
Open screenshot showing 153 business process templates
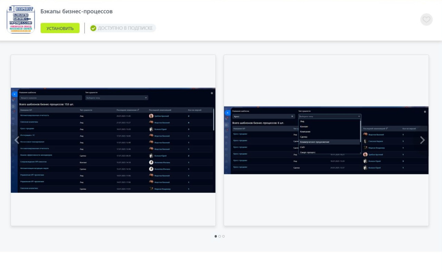(x=113, y=140)
